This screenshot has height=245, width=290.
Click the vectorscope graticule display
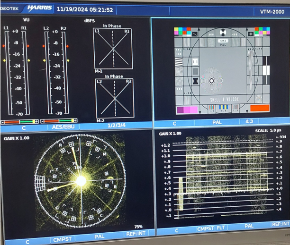click(x=81, y=181)
